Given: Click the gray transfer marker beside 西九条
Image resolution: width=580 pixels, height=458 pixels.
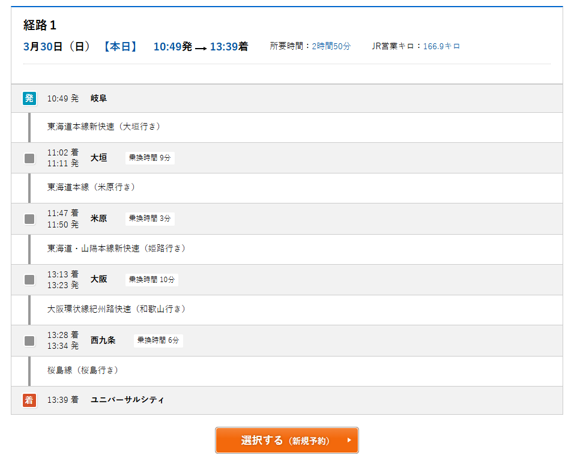Looking at the screenshot, I should point(29,341).
